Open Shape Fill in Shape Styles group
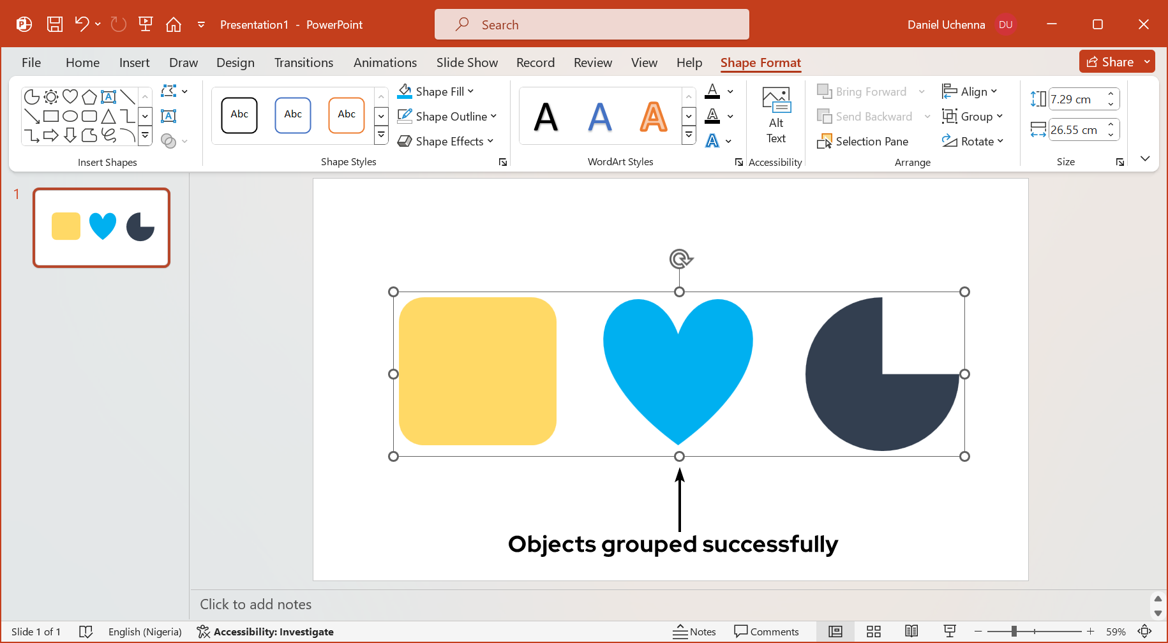 click(x=436, y=91)
